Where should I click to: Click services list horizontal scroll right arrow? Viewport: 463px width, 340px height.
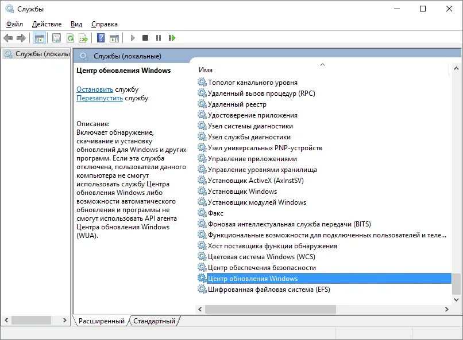coord(447,309)
